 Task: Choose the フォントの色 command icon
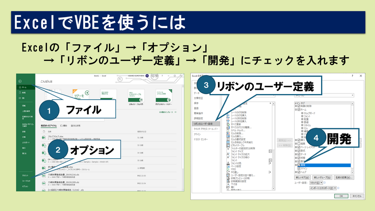(228, 163)
